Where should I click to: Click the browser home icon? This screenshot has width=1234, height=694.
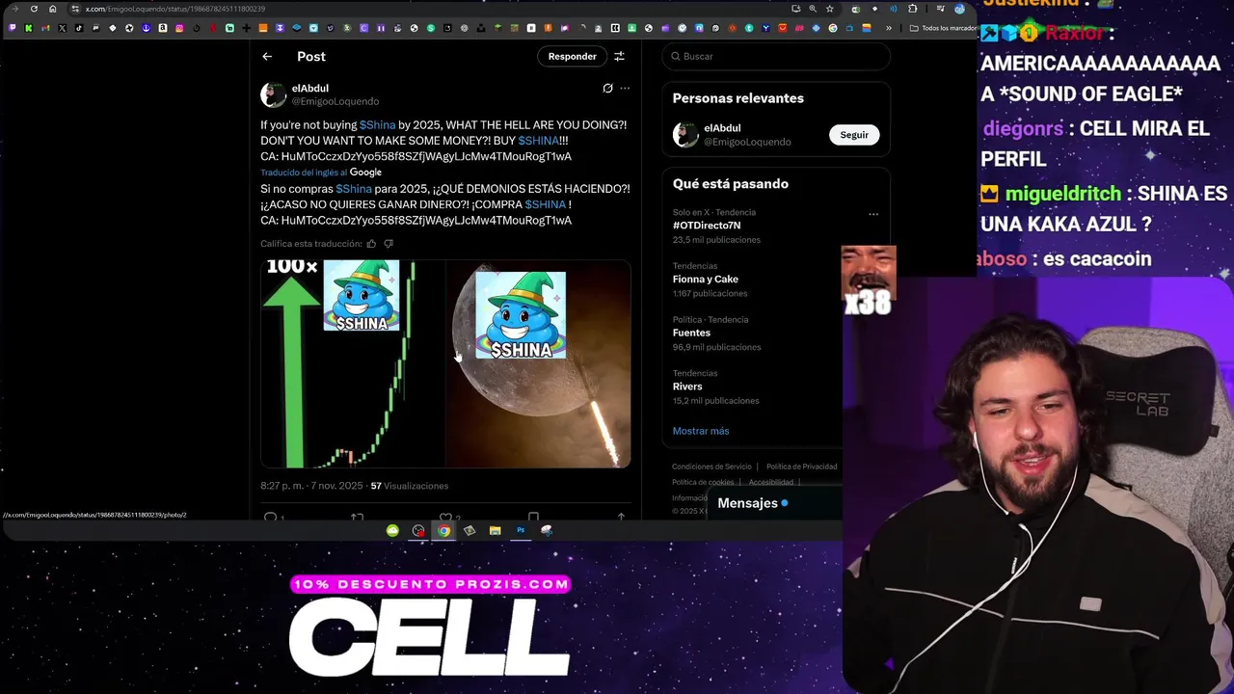pos(52,9)
